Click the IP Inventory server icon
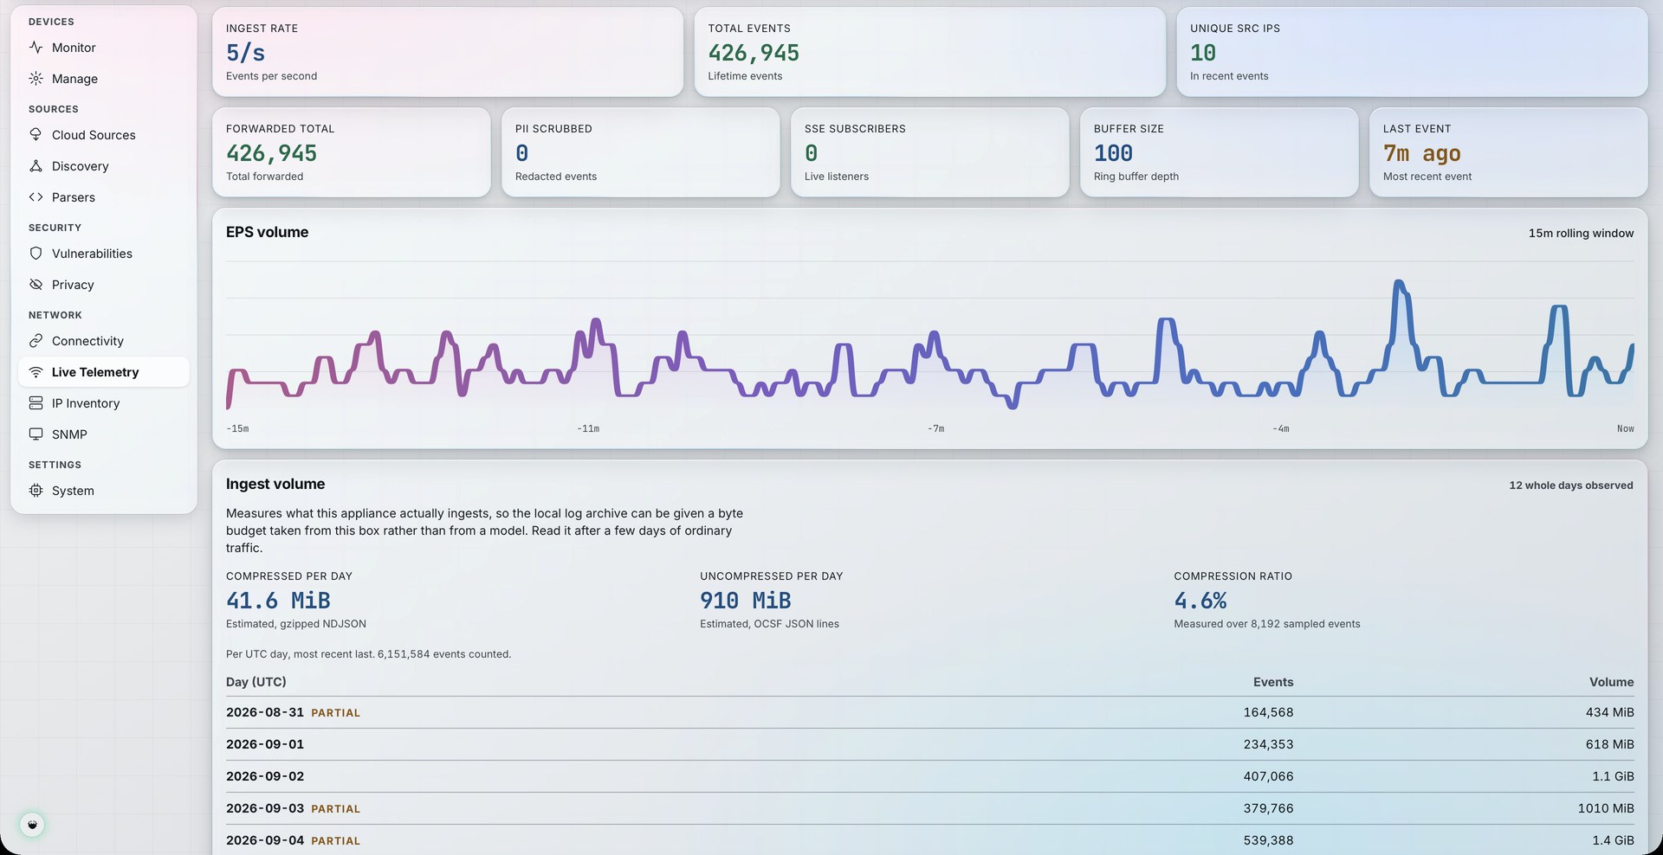 point(36,403)
